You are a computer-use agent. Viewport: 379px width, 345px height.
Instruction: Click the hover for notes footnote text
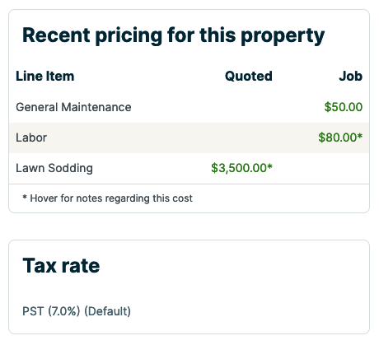click(x=108, y=198)
